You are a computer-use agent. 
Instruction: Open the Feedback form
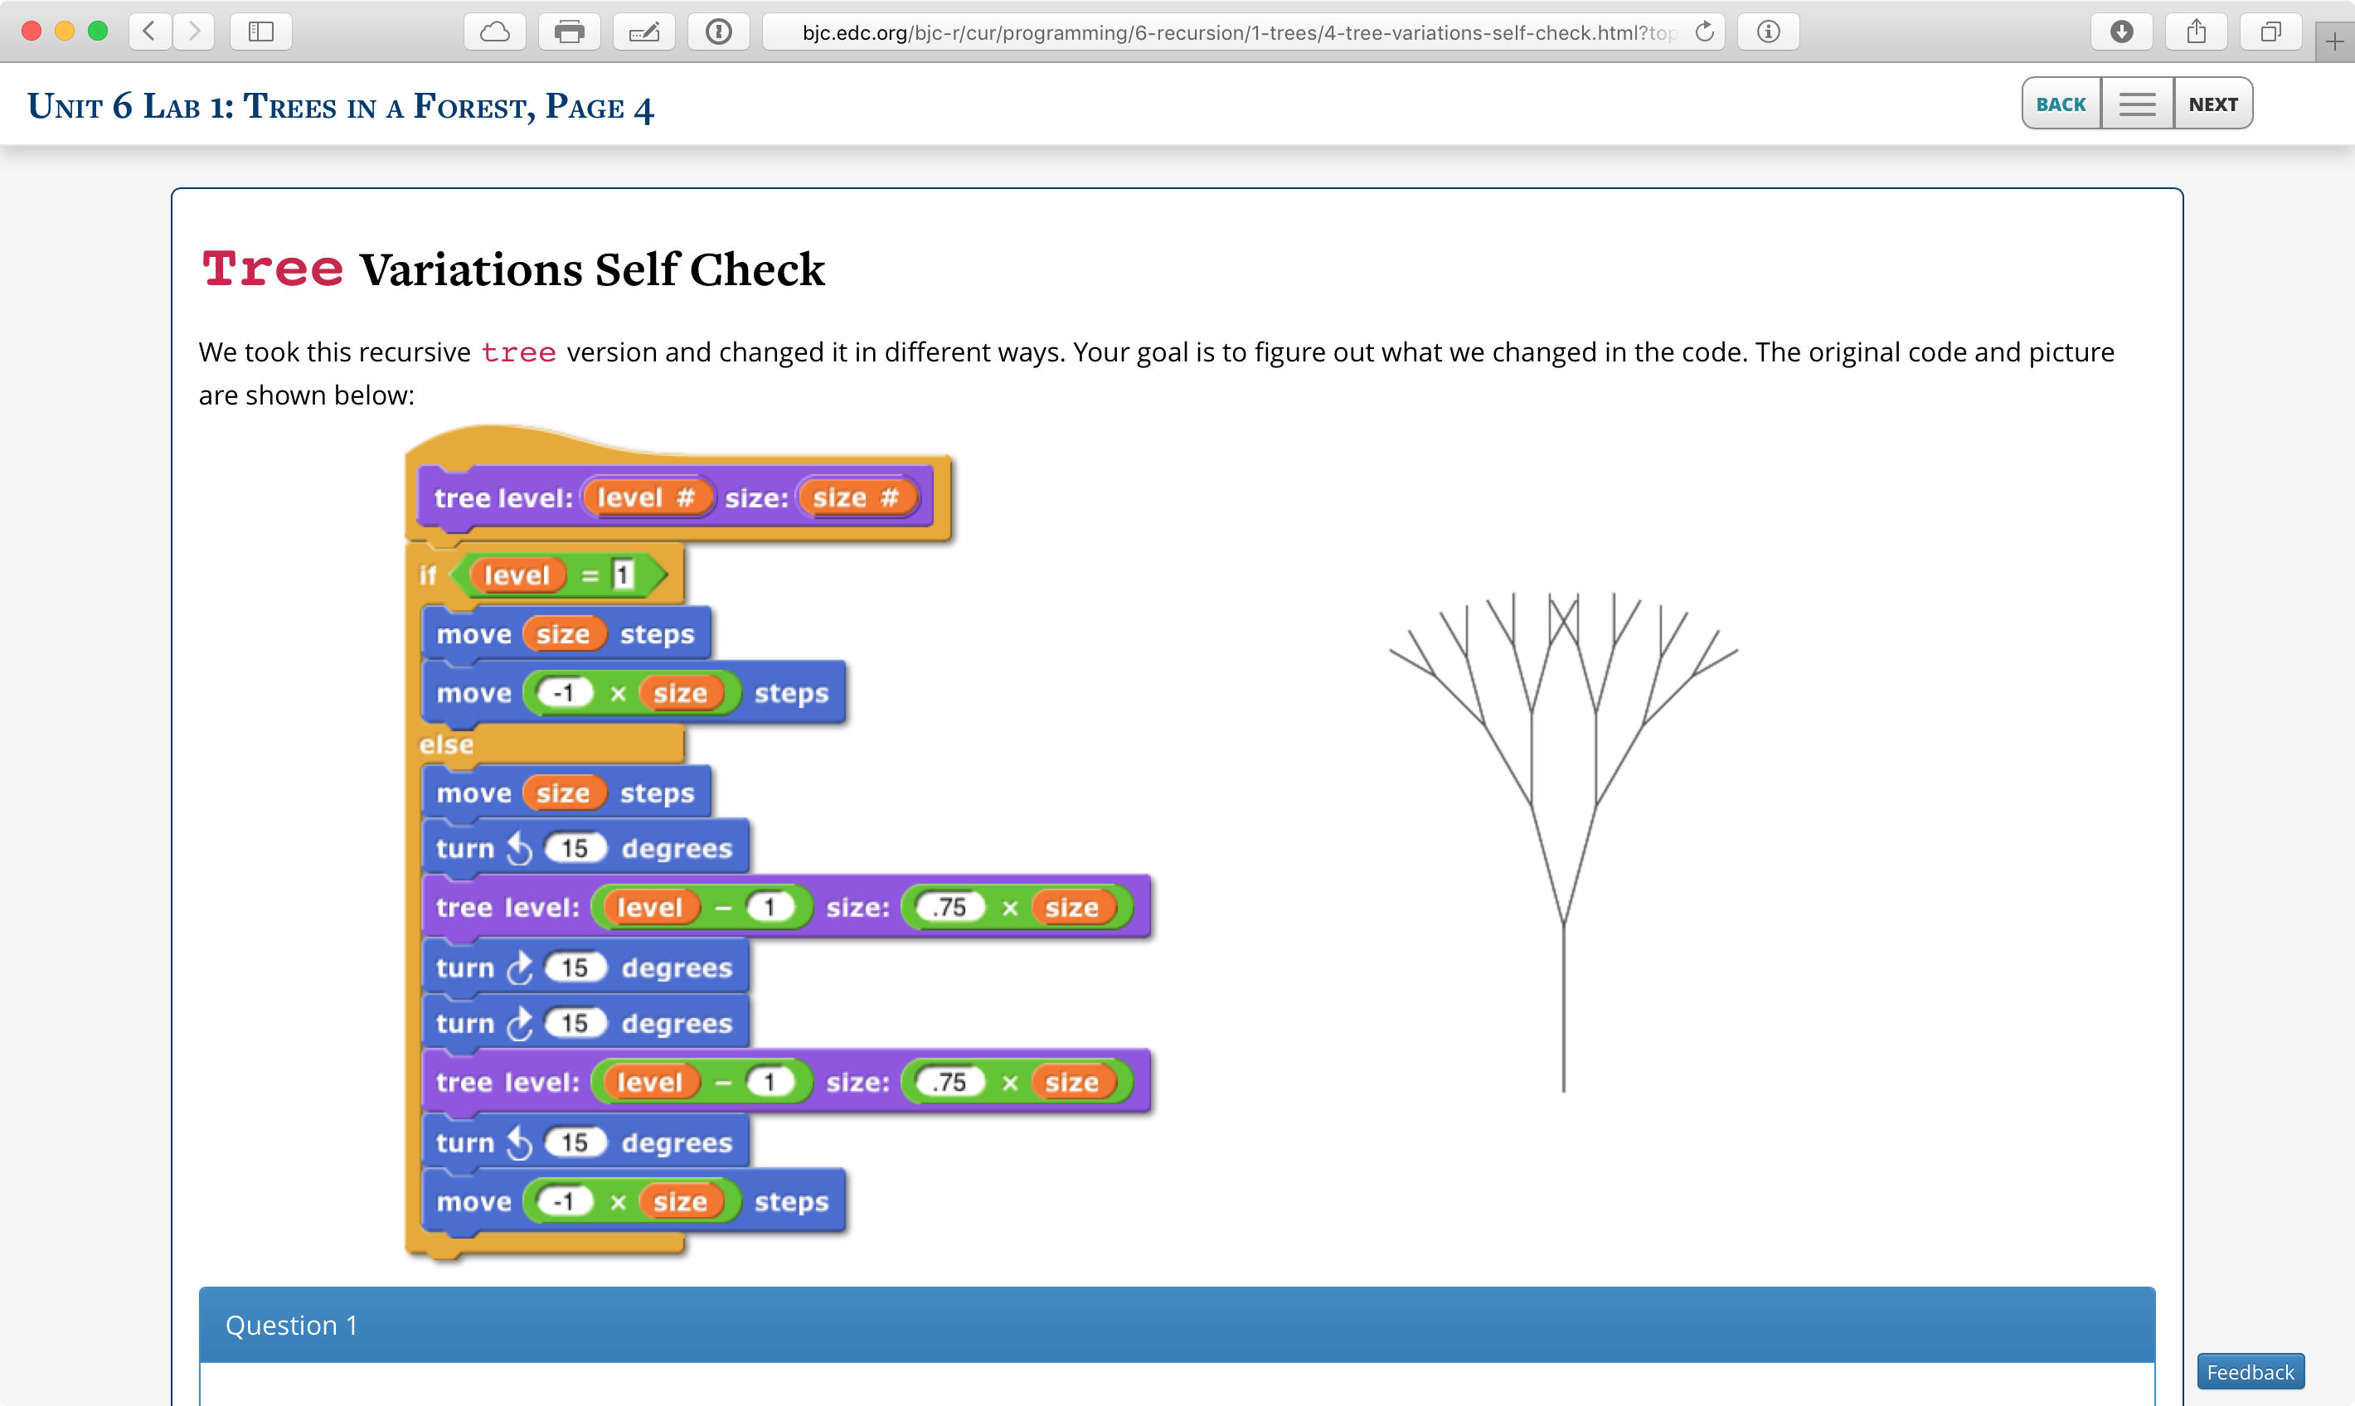(2250, 1371)
